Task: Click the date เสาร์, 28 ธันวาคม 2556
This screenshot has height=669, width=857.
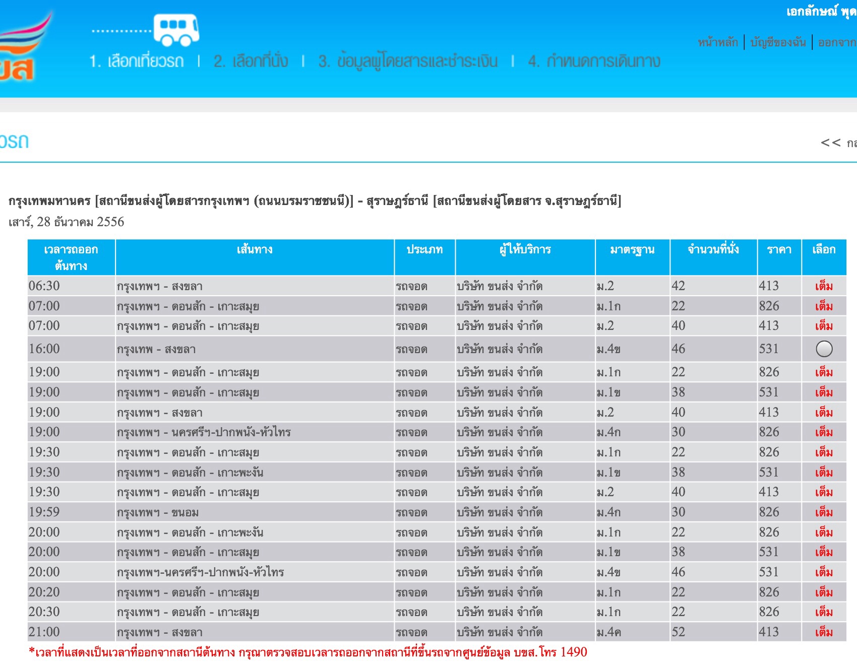Action: click(x=66, y=222)
